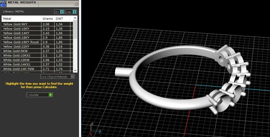Click the 2,16 DWT value
The height and width of the screenshot is (137, 270).
point(59,47)
